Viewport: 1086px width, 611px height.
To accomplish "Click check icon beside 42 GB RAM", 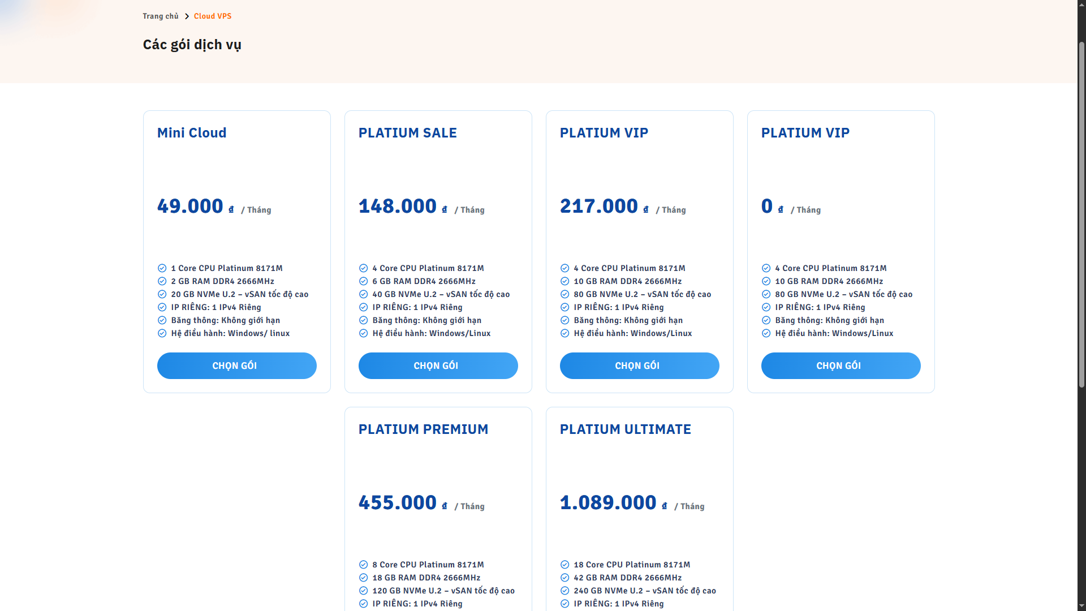I will (564, 578).
